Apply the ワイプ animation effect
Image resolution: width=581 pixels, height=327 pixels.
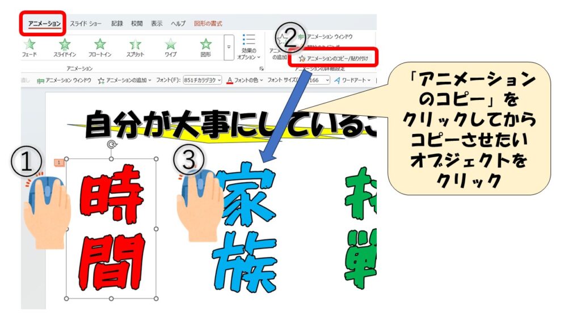pyautogui.click(x=170, y=47)
